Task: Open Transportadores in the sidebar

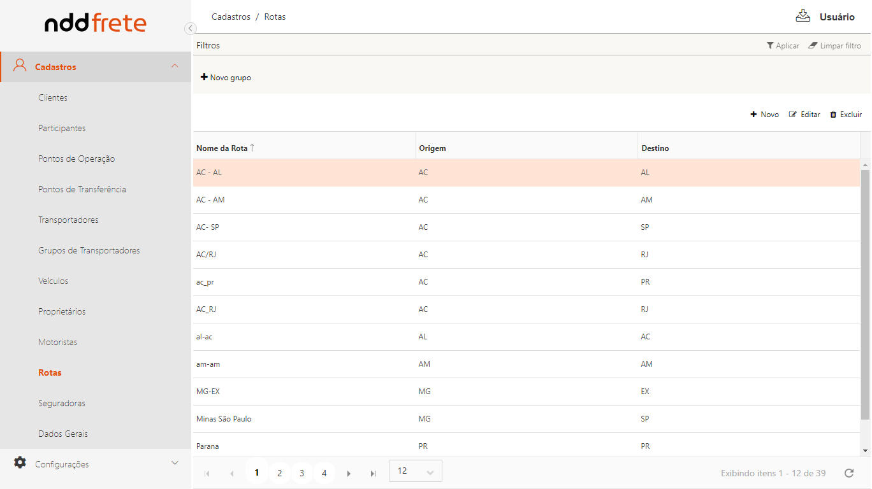Action: (68, 220)
